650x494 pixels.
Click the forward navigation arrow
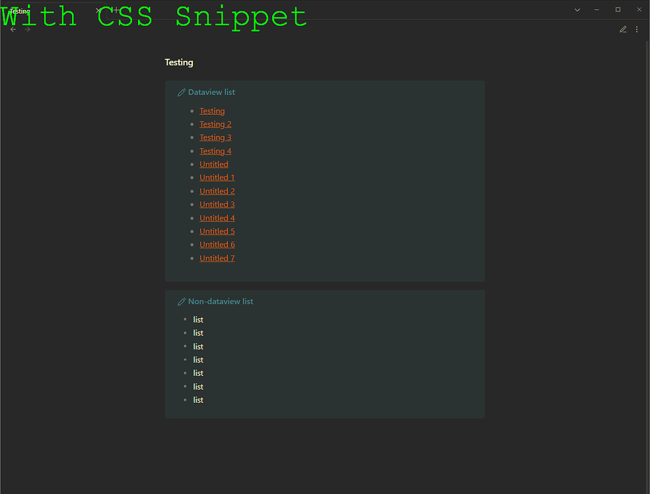(x=26, y=29)
